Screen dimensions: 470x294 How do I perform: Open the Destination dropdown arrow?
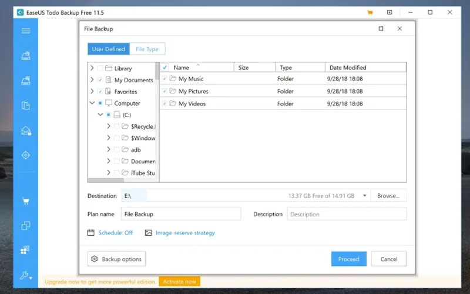364,196
